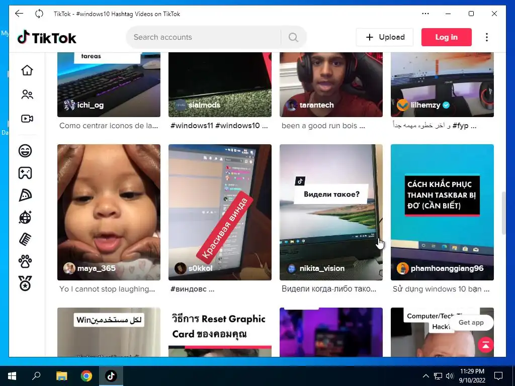Click the network tray icon
Viewport: 515px width, 386px height.
pos(438,376)
